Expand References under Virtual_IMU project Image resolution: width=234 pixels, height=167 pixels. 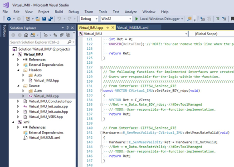coord(18,60)
